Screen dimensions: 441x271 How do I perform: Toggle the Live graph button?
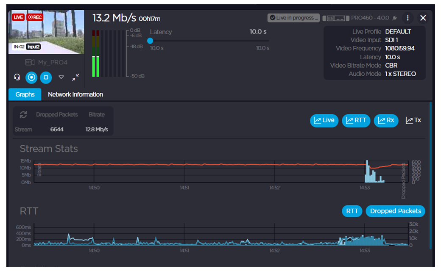[x=324, y=121]
